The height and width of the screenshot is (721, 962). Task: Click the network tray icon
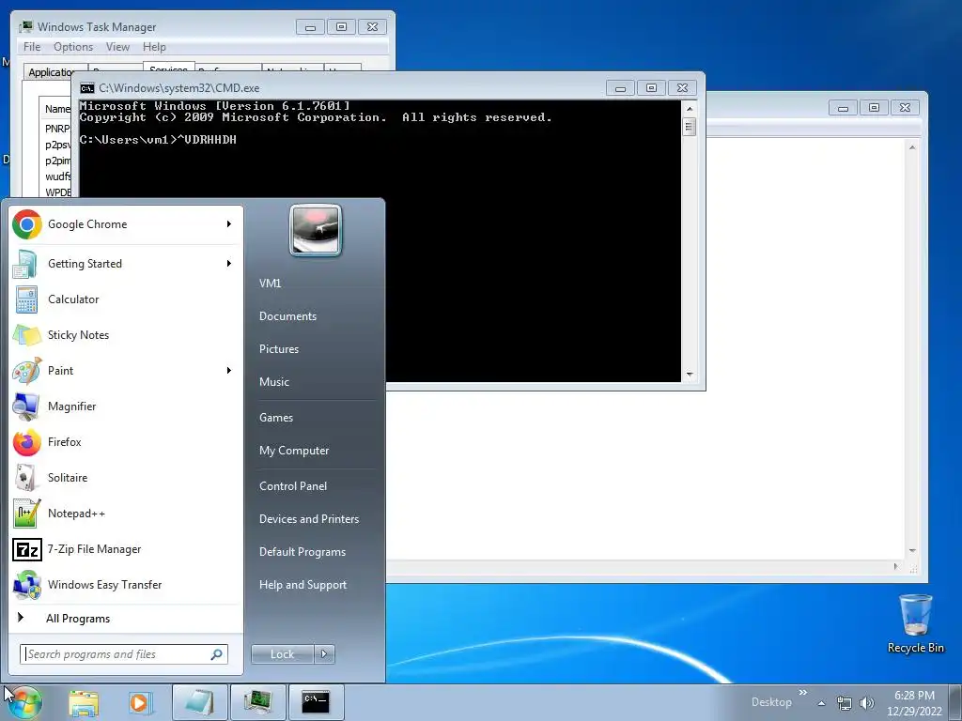pyautogui.click(x=845, y=703)
